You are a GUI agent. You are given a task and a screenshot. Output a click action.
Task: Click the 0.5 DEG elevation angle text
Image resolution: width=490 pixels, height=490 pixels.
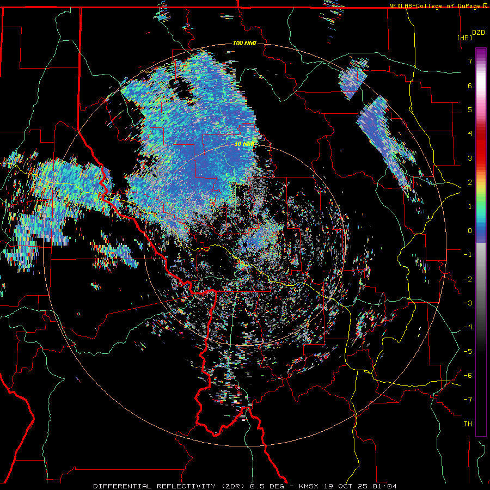pyautogui.click(x=267, y=486)
